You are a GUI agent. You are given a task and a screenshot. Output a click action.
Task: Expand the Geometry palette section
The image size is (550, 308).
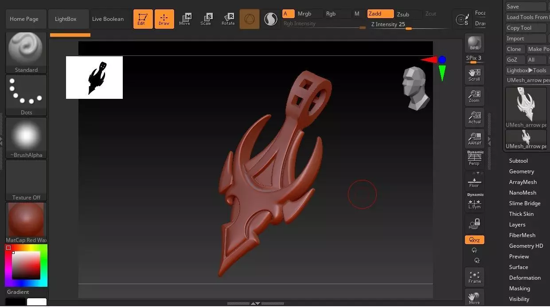point(521,172)
